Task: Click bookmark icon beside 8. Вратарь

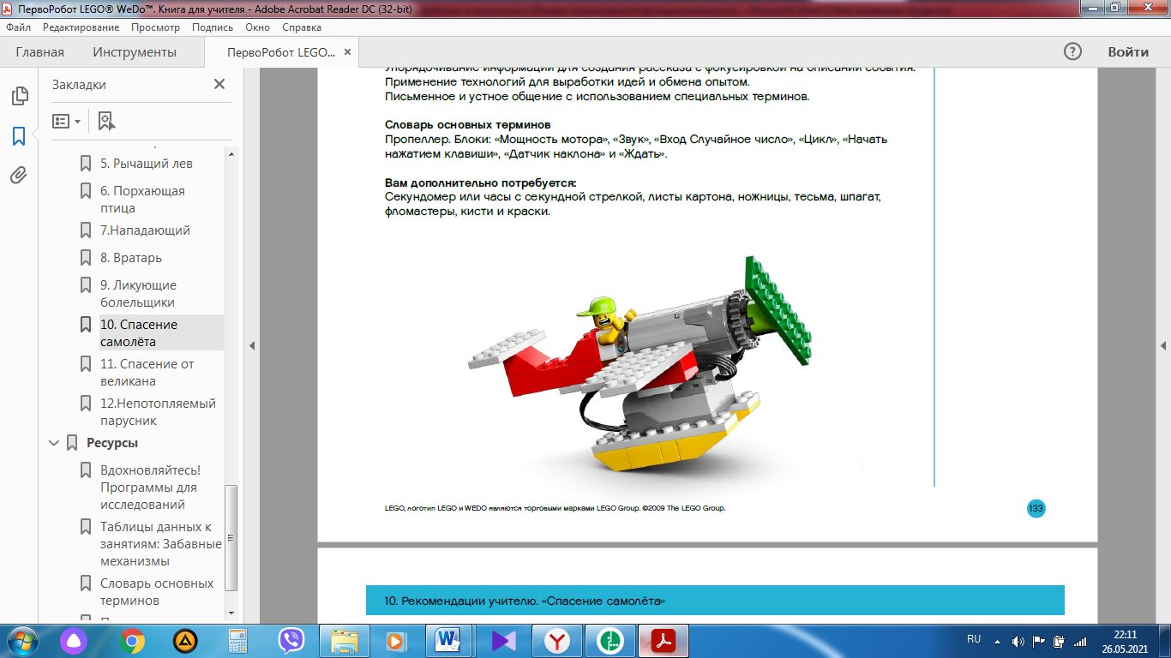Action: pyautogui.click(x=86, y=257)
